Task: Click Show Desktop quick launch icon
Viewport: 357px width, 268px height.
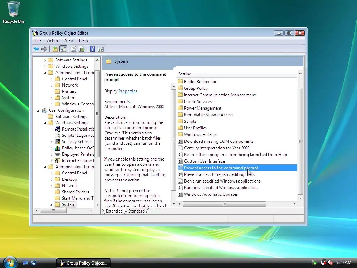Action: 25,263
